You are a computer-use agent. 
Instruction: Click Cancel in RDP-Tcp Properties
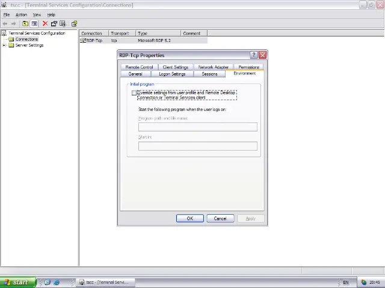(x=220, y=218)
